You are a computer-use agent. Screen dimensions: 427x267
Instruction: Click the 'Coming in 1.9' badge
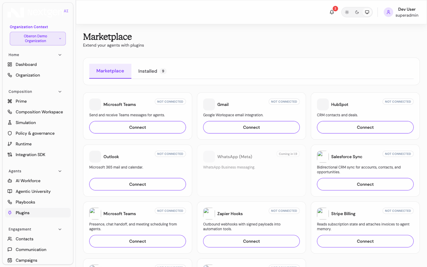coord(288,154)
